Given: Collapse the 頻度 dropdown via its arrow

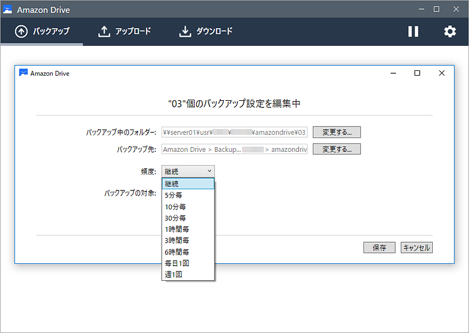Looking at the screenshot, I should [209, 171].
